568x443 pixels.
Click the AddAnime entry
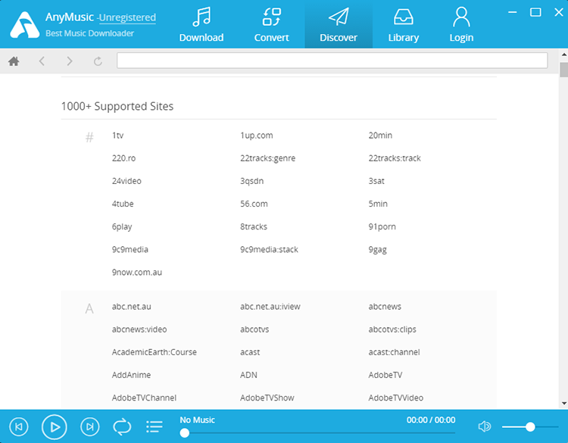(x=131, y=376)
